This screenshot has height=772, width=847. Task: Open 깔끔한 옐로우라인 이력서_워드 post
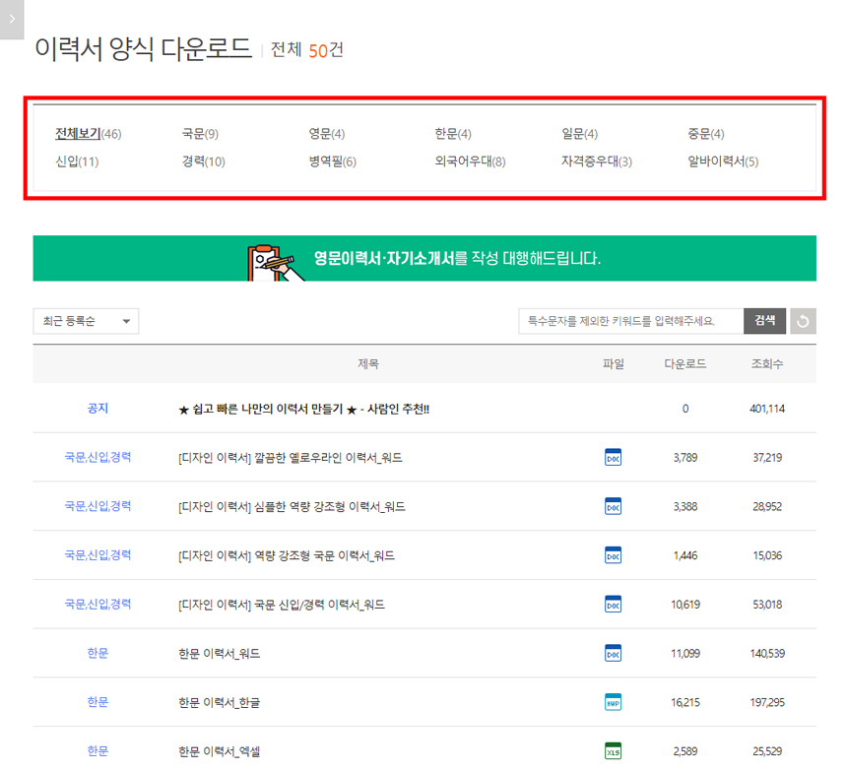click(x=291, y=458)
